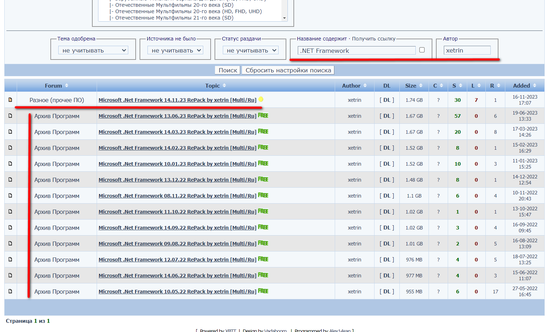Click the document icon in the 14.02.23 row

[x=10, y=148]
